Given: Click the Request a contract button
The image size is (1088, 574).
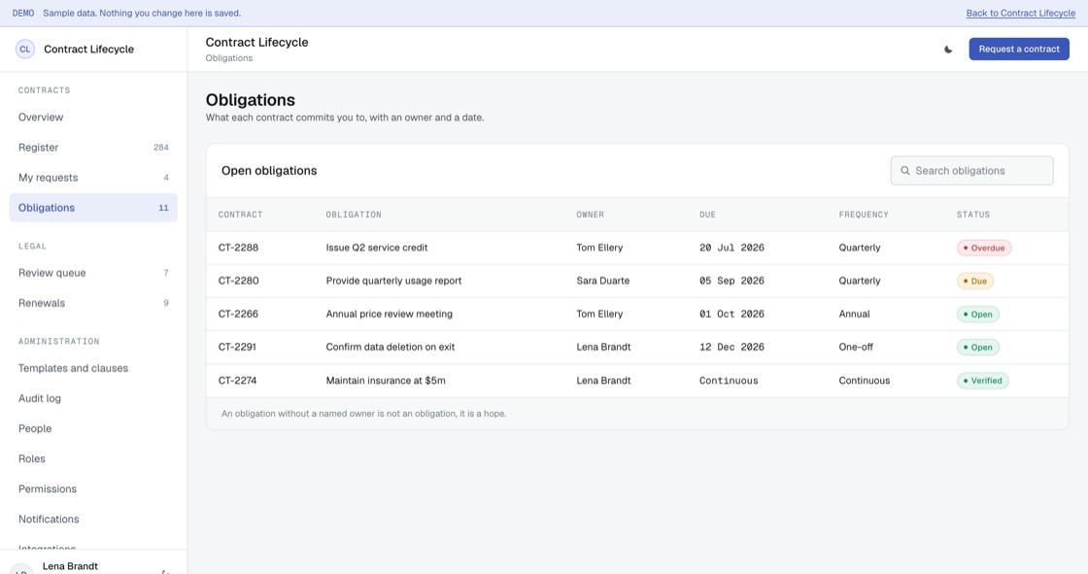Looking at the screenshot, I should (1019, 50).
